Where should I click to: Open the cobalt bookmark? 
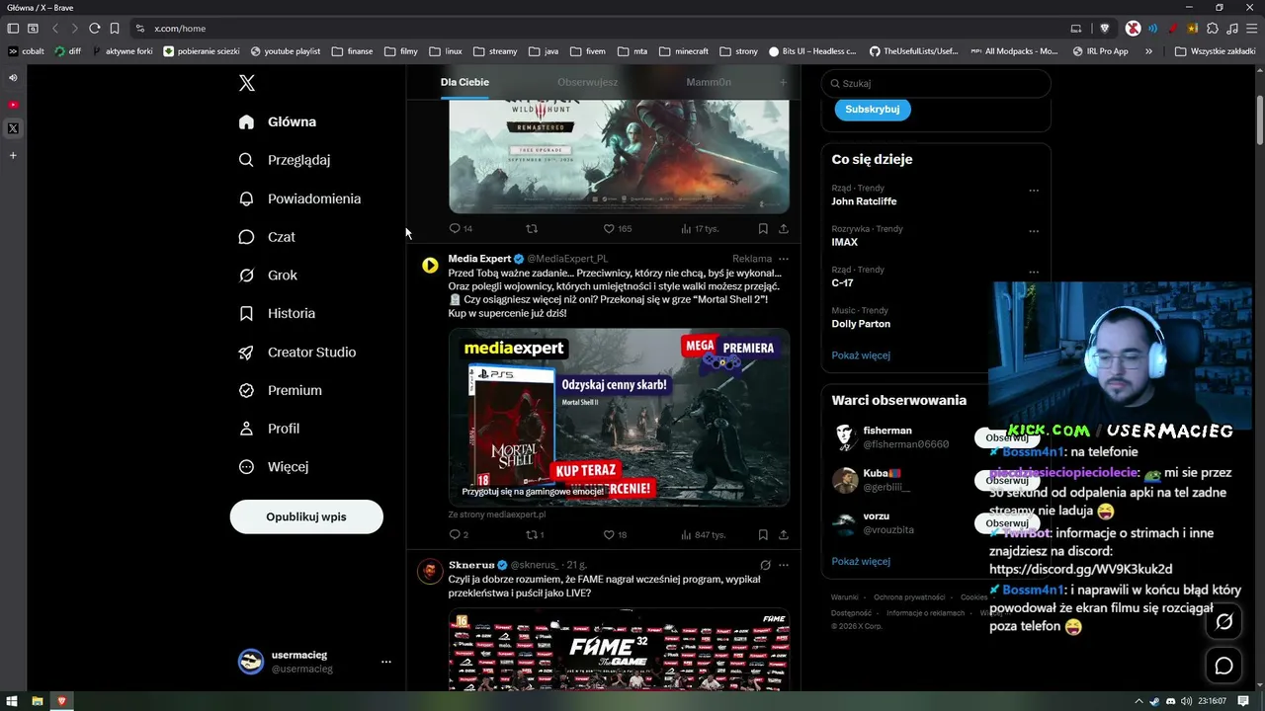point(27,51)
